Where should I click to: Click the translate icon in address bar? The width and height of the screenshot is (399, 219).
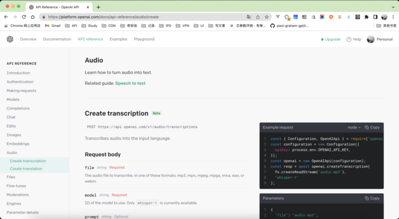tap(249, 17)
